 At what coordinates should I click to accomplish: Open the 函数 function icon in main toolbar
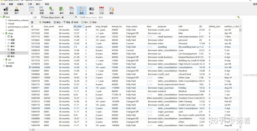point(51,10)
